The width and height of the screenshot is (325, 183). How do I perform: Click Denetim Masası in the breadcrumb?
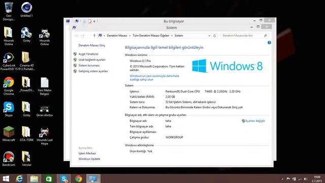tap(117, 36)
